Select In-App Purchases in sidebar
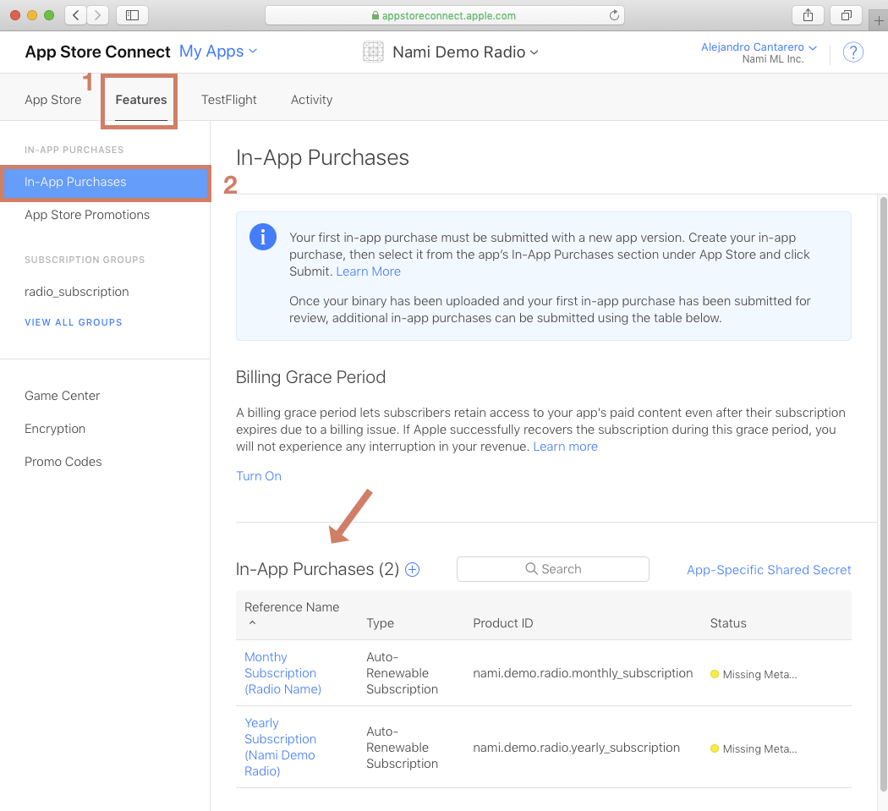 [x=106, y=183]
